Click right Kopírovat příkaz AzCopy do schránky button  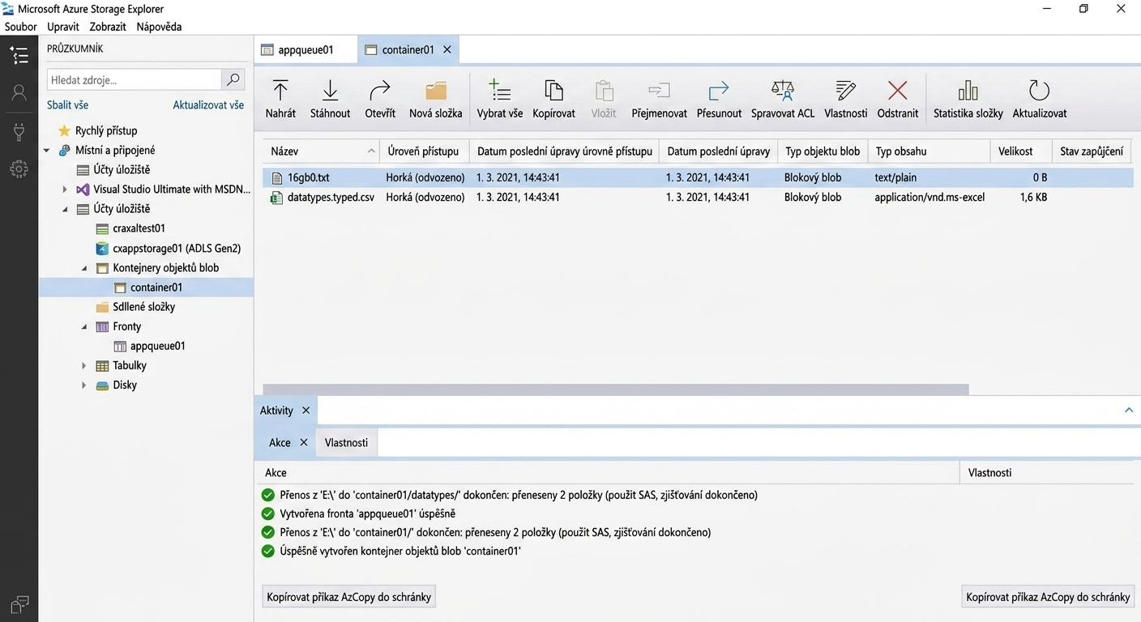1048,597
